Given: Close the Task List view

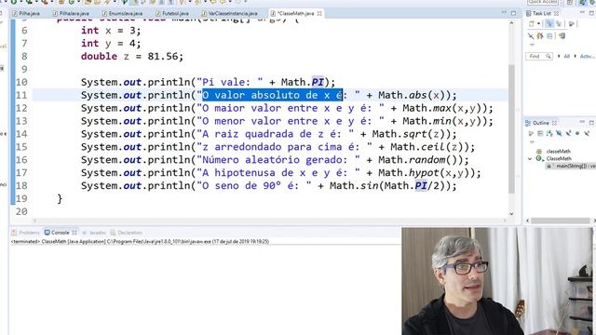Looking at the screenshot, I should click(556, 13).
